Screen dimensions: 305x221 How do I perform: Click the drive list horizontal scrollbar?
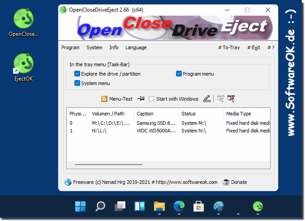coord(108,165)
